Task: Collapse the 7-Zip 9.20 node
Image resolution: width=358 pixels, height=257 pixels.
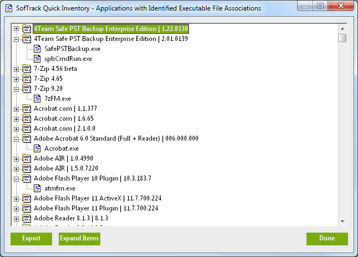Action: point(16,89)
